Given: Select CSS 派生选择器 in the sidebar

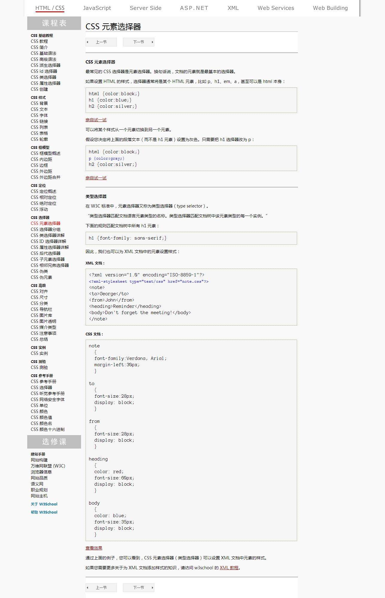Looking at the screenshot, I should click(x=45, y=65).
